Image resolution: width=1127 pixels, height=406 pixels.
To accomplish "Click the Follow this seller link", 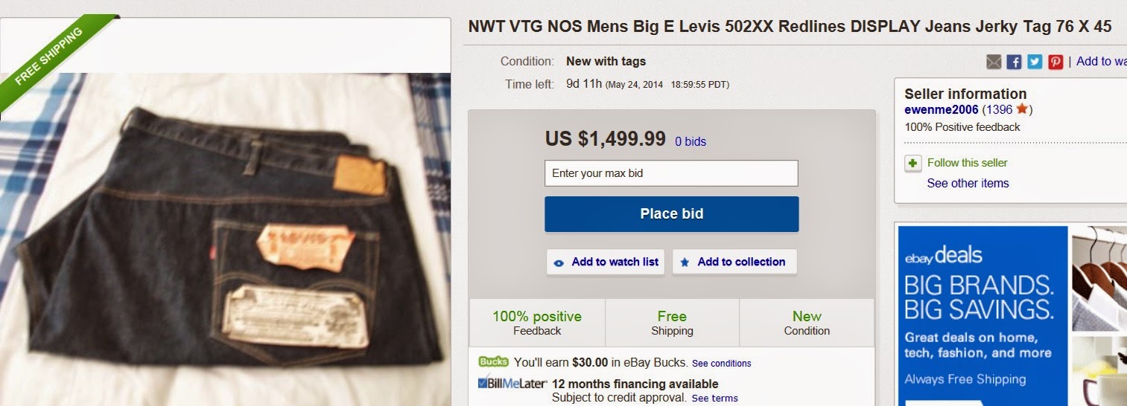I will coord(967,163).
